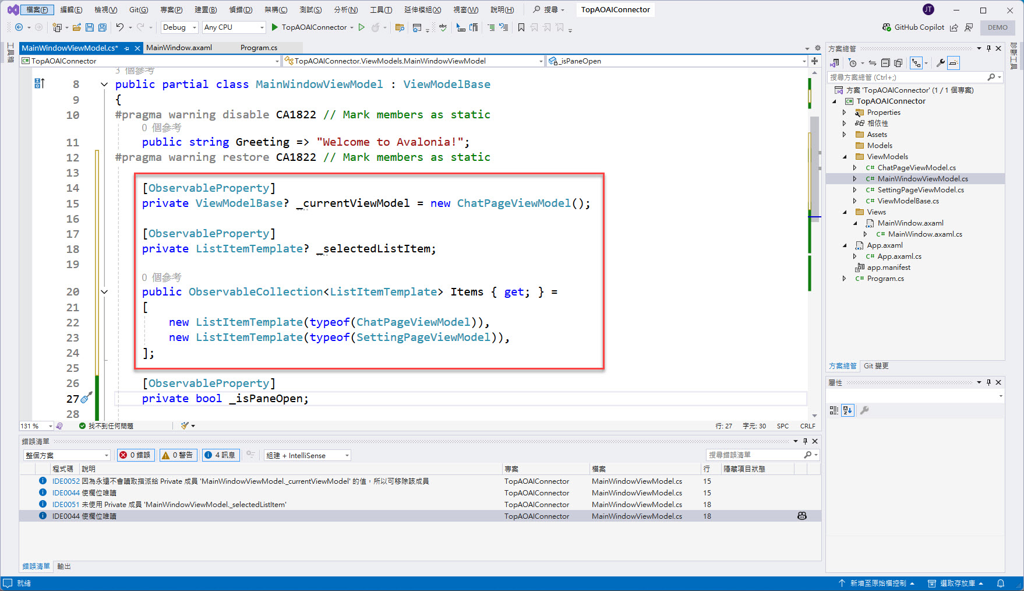The width and height of the screenshot is (1024, 591).
Task: Start debugging TopAOAIConnector with green play
Action: click(274, 27)
